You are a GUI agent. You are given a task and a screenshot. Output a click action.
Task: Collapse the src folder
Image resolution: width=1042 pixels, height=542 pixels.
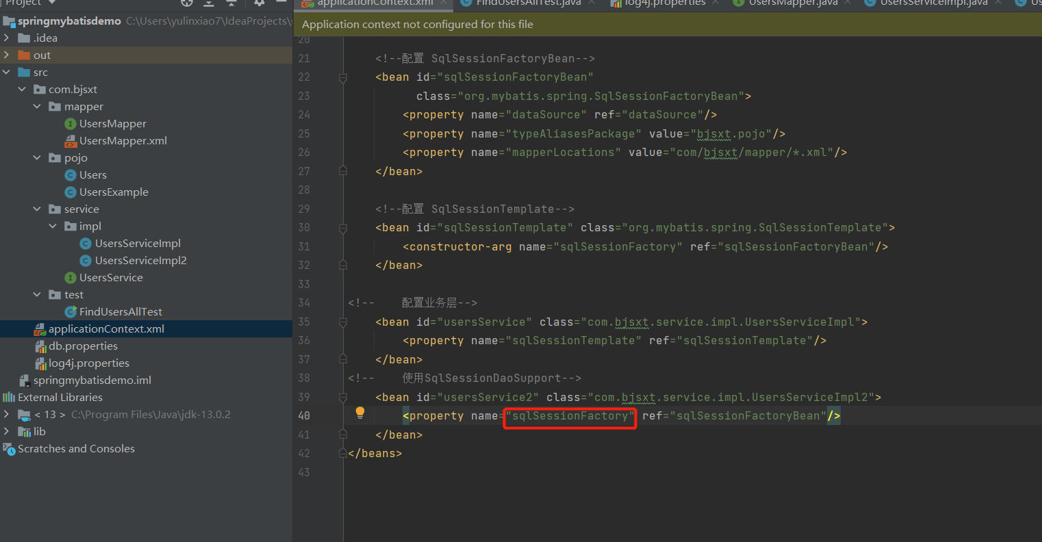coord(7,72)
